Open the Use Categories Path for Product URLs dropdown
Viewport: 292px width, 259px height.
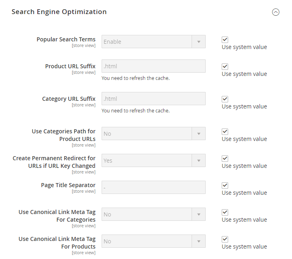click(x=153, y=134)
